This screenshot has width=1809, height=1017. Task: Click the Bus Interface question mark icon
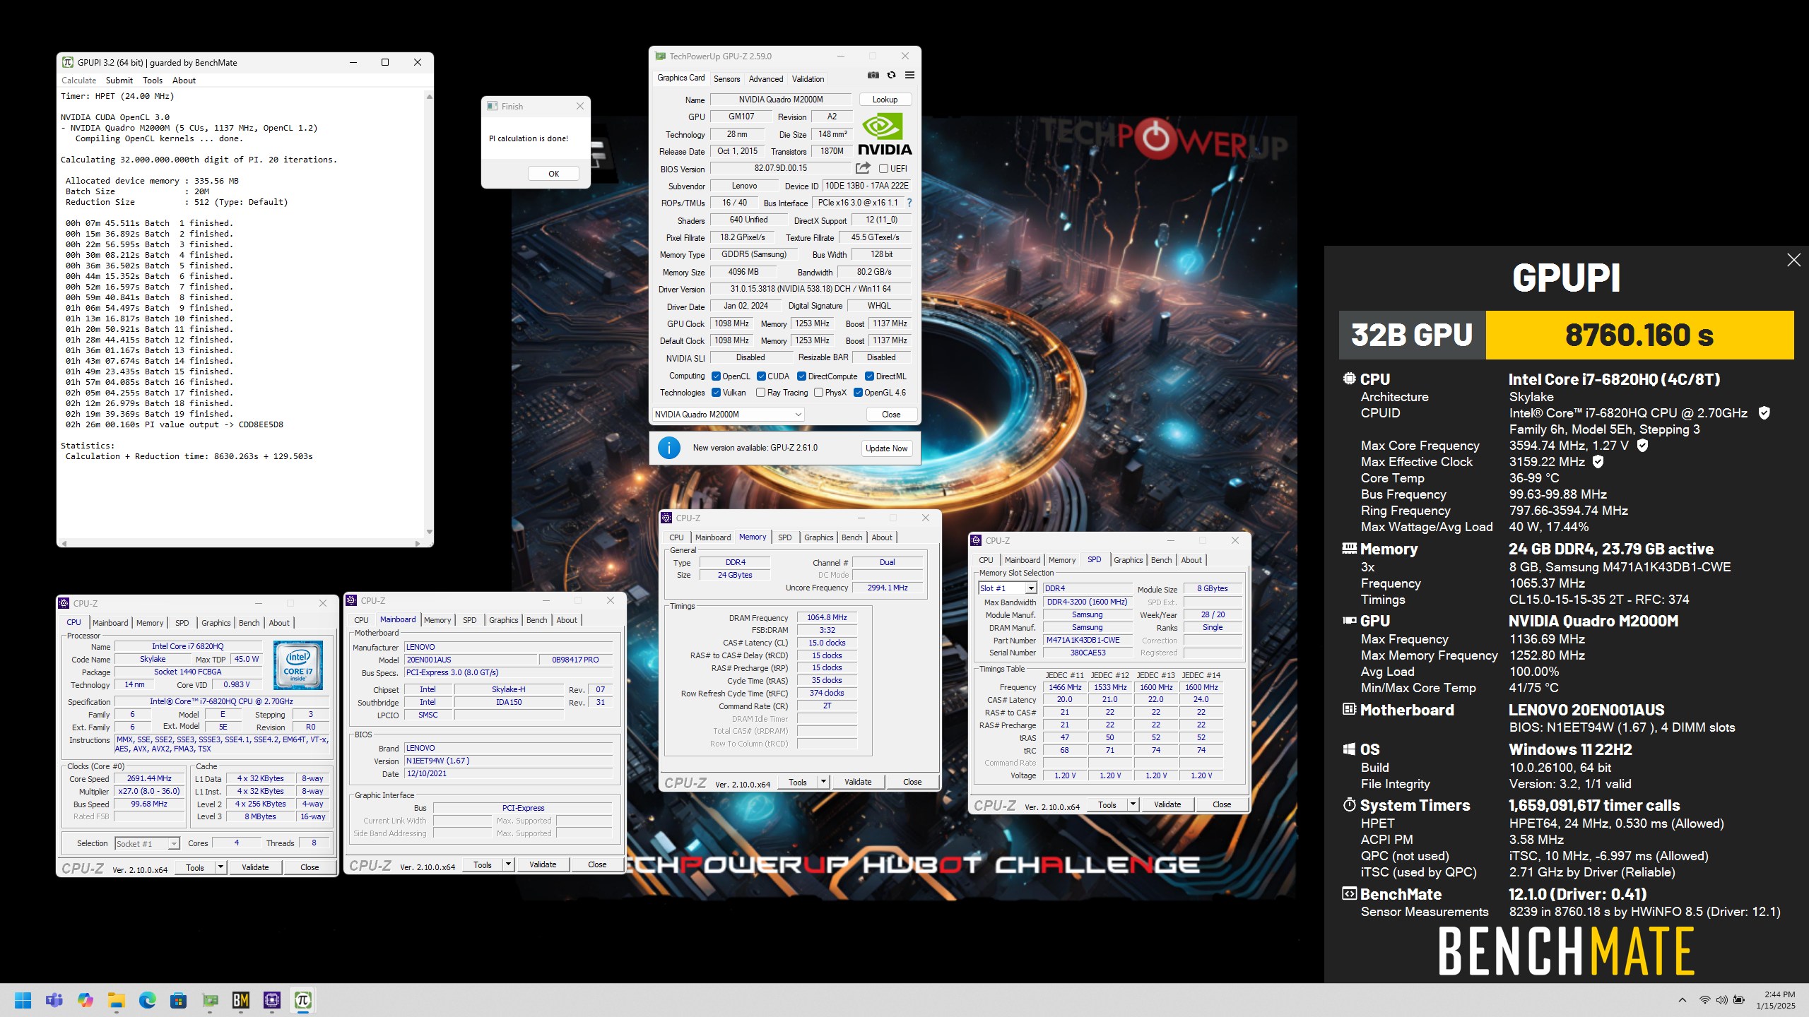coord(909,203)
